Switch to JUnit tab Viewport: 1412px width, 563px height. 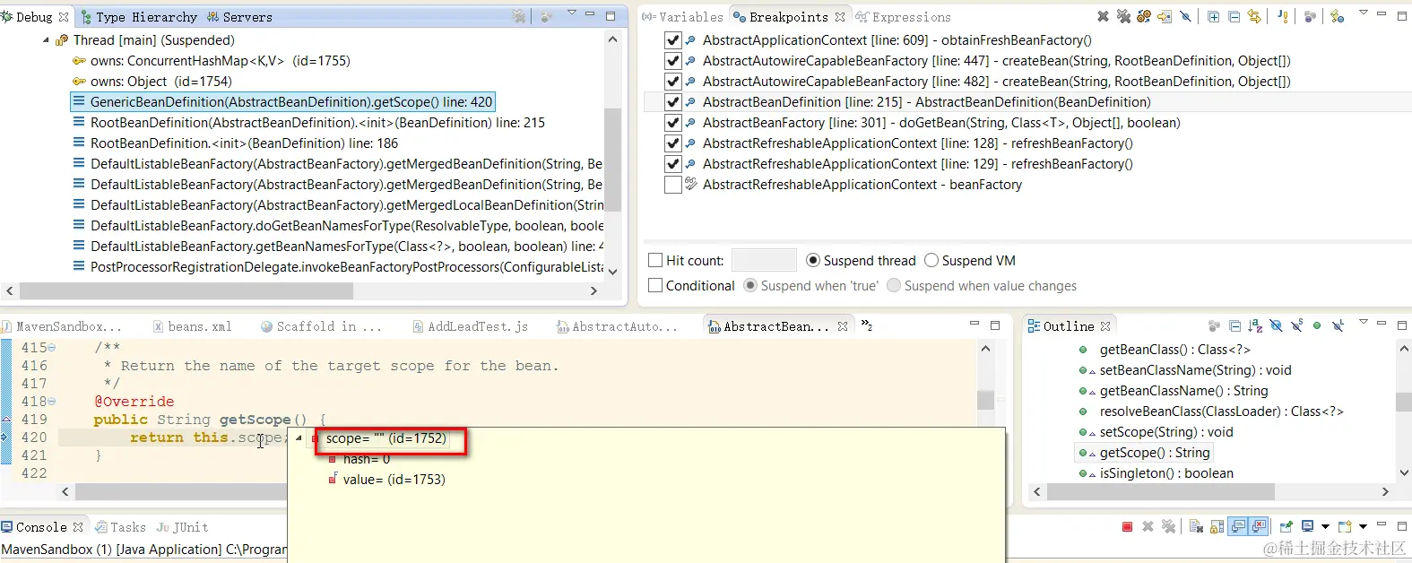pos(182,528)
